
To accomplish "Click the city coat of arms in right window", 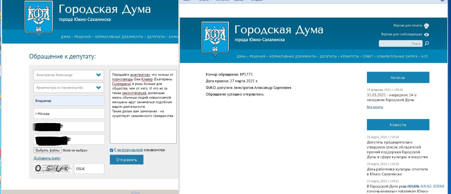I will pos(215,39).
